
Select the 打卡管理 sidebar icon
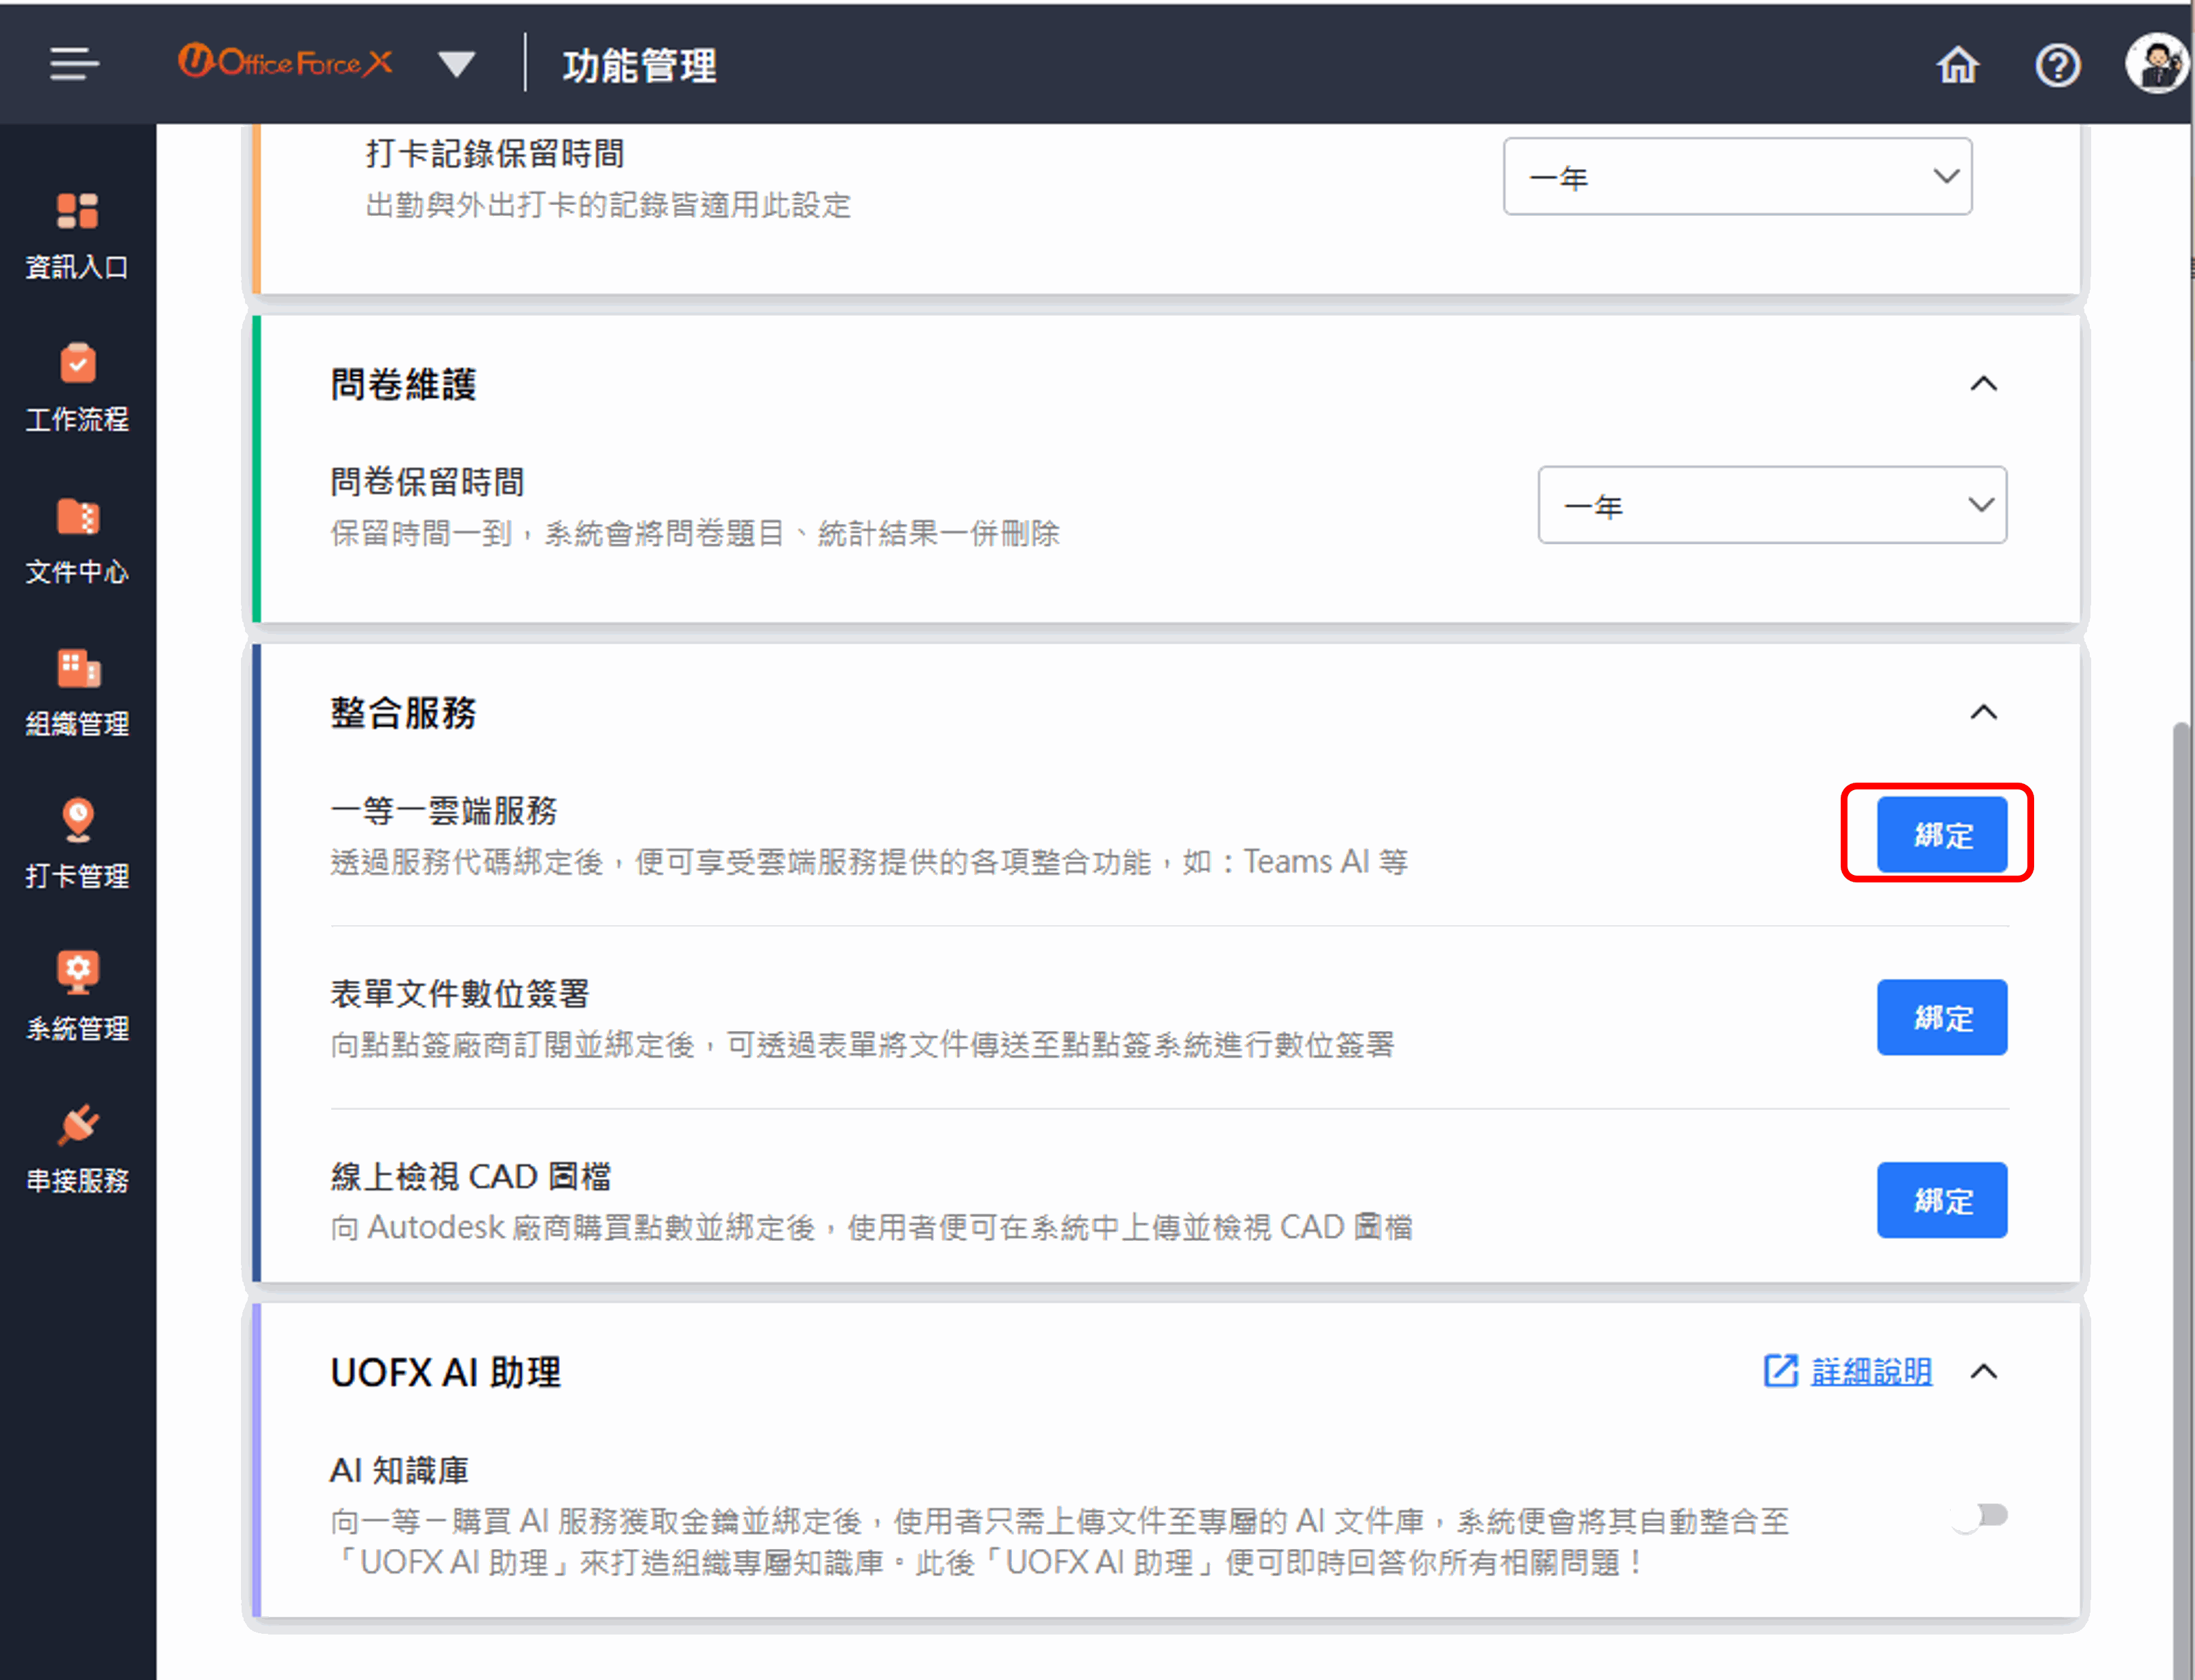[x=77, y=843]
